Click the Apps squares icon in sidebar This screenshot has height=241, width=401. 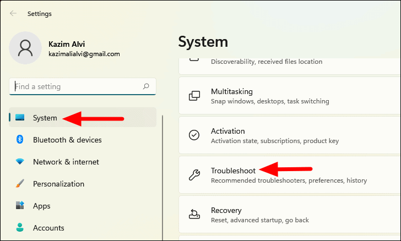click(20, 205)
